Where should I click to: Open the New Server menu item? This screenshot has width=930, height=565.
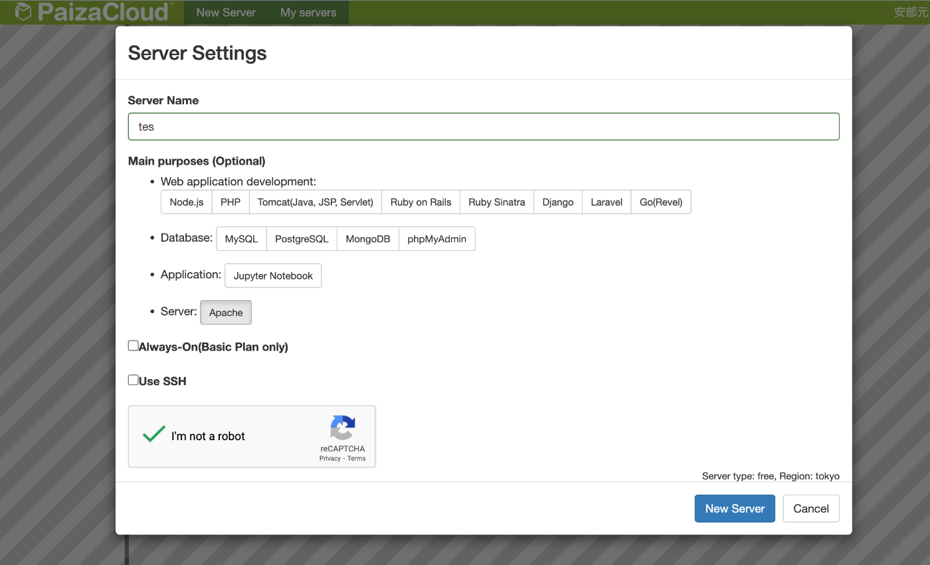(226, 12)
